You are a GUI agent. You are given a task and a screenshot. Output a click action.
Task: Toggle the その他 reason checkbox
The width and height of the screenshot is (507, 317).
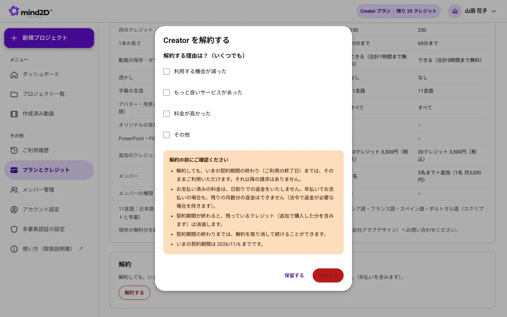pos(167,135)
